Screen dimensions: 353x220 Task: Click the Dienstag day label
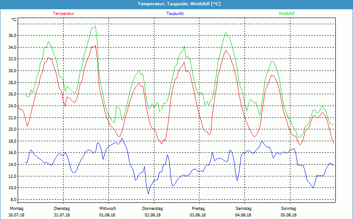62,209
